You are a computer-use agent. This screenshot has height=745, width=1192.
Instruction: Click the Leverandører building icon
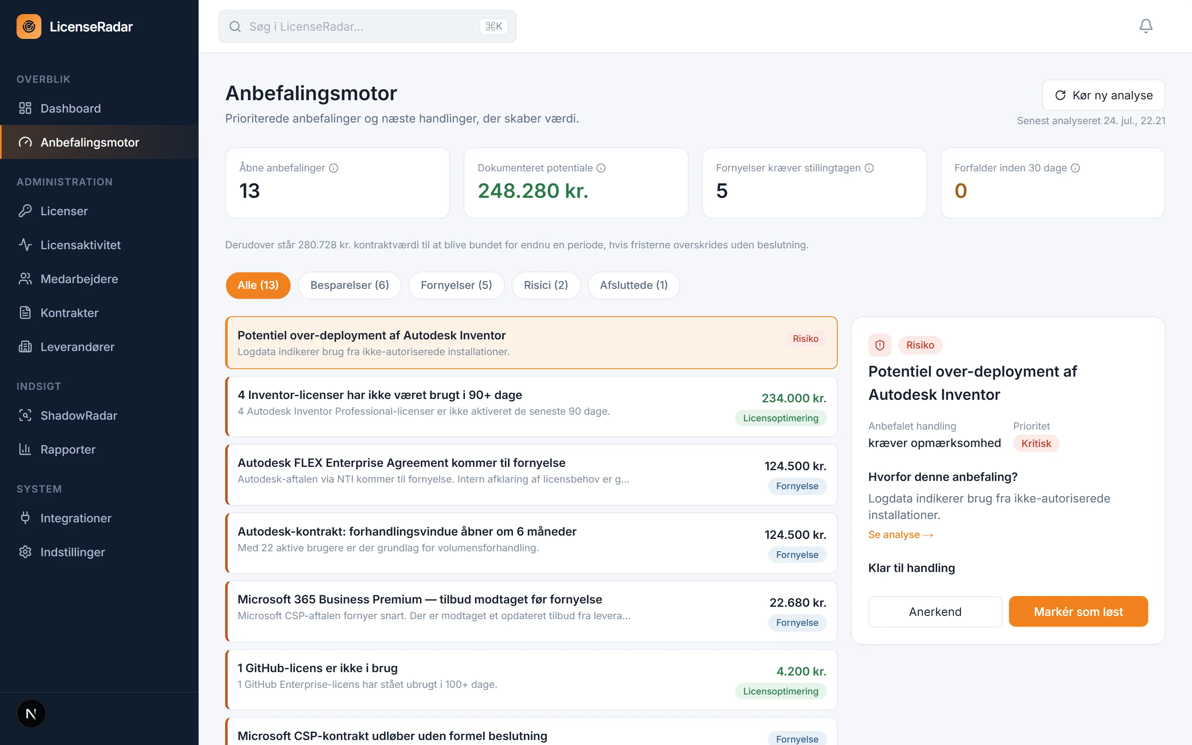coord(25,347)
